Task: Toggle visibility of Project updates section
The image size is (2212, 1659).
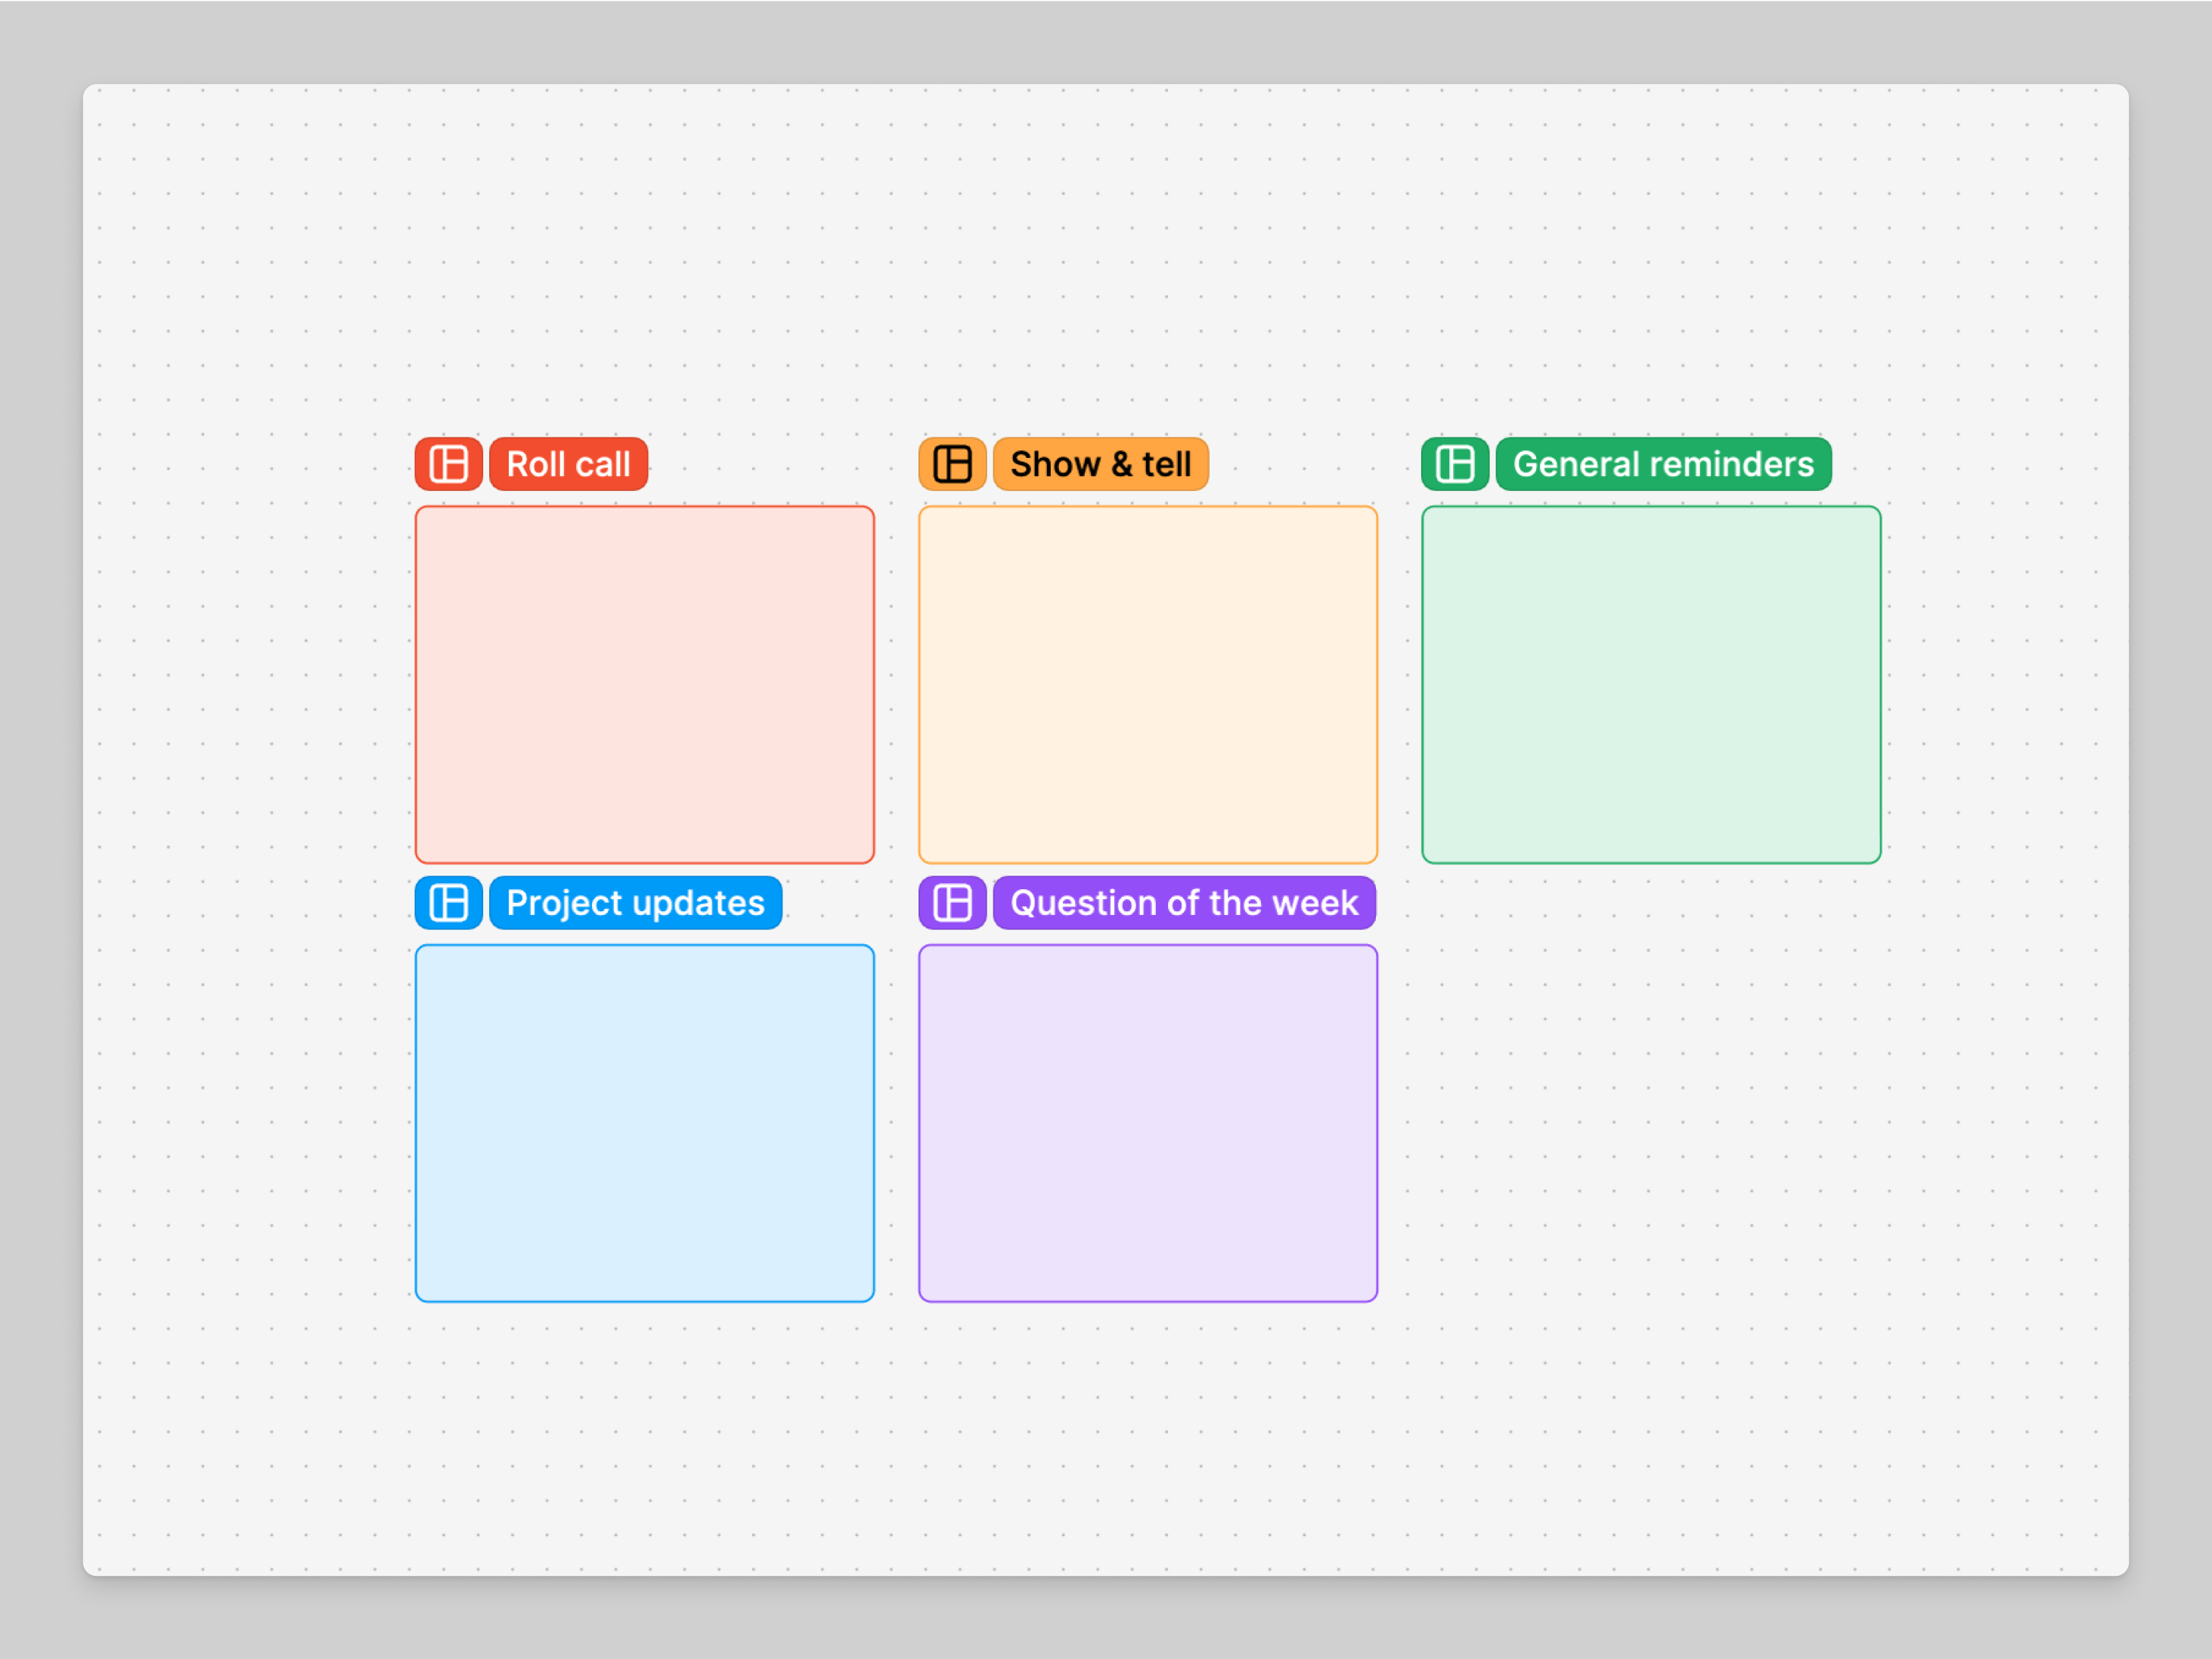Action: (448, 903)
